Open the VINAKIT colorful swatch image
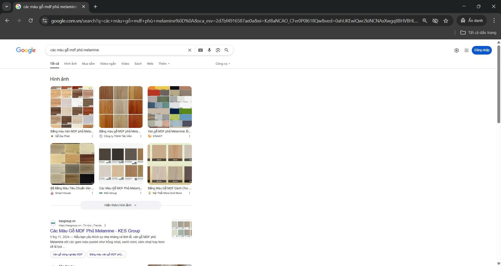The height and width of the screenshot is (266, 501). coord(170,107)
